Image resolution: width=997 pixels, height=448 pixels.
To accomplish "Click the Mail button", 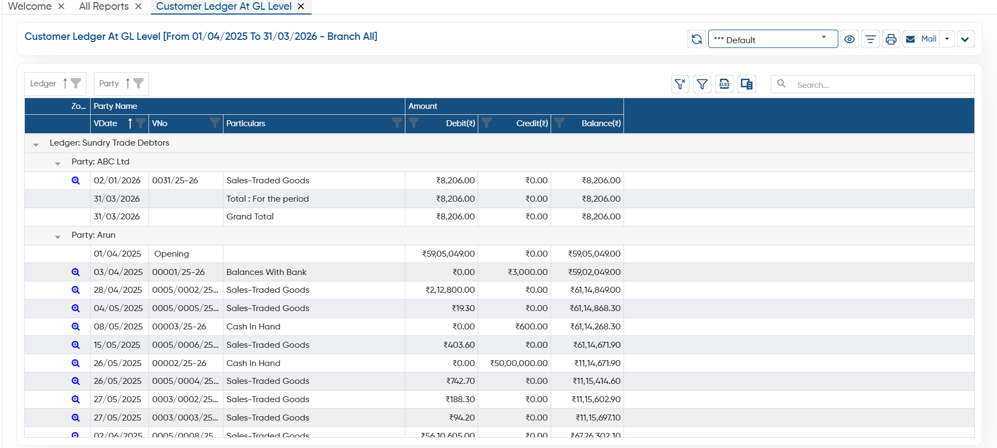I will (x=921, y=39).
